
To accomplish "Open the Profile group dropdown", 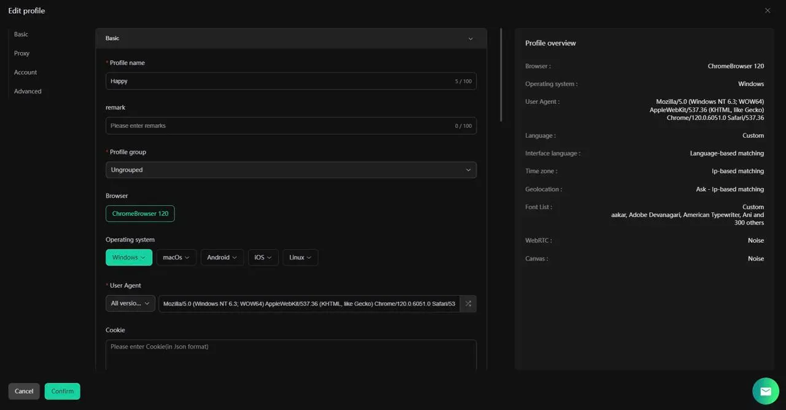I will [x=290, y=170].
